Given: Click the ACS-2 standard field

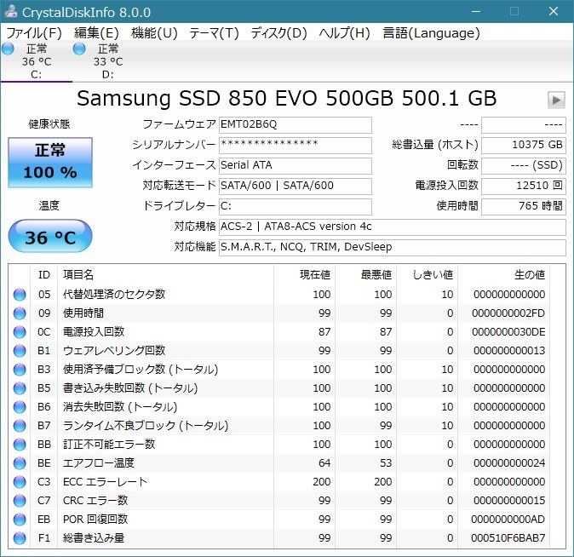Looking at the screenshot, I should click(x=393, y=227).
